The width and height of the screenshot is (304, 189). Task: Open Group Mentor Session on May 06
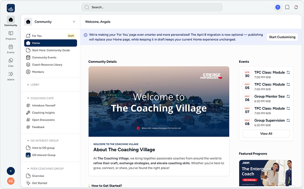click(x=266, y=98)
